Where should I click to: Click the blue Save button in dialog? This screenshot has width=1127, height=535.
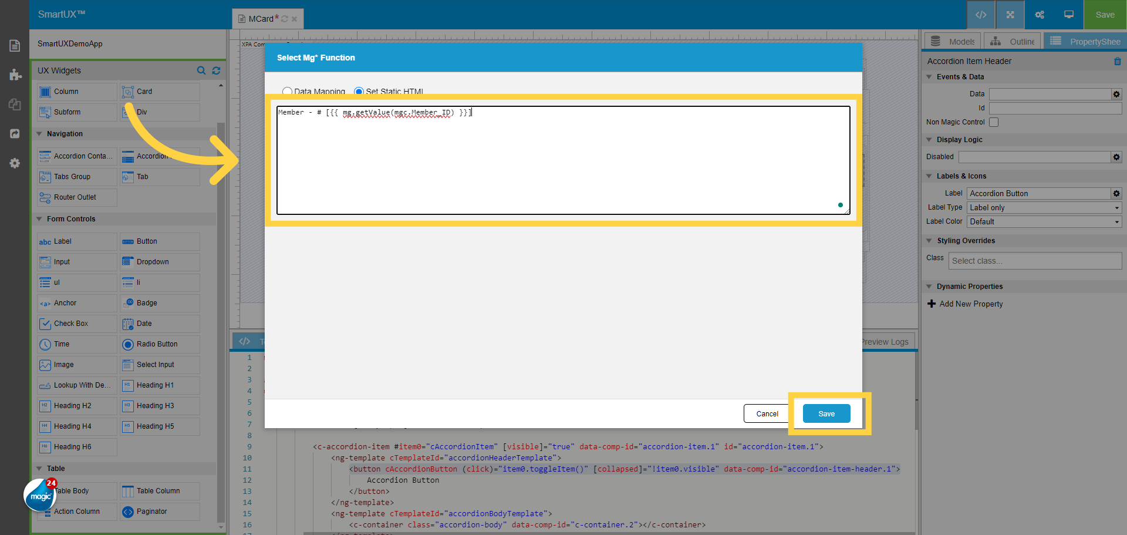[826, 413]
